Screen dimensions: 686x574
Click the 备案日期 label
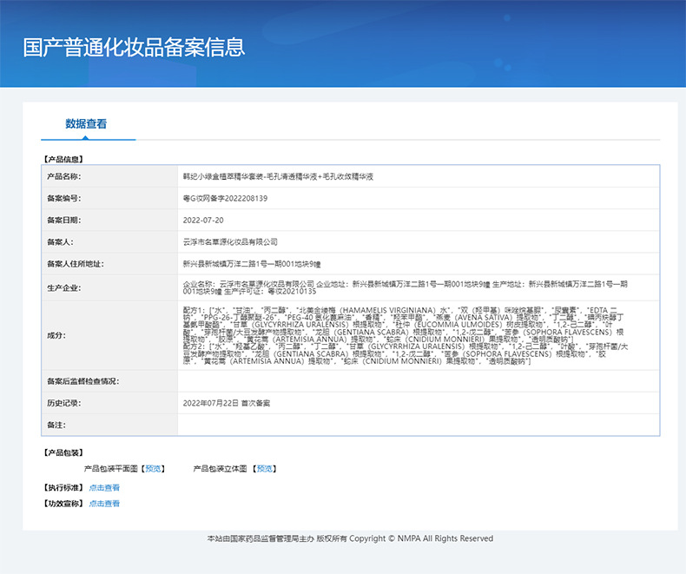pos(64,220)
